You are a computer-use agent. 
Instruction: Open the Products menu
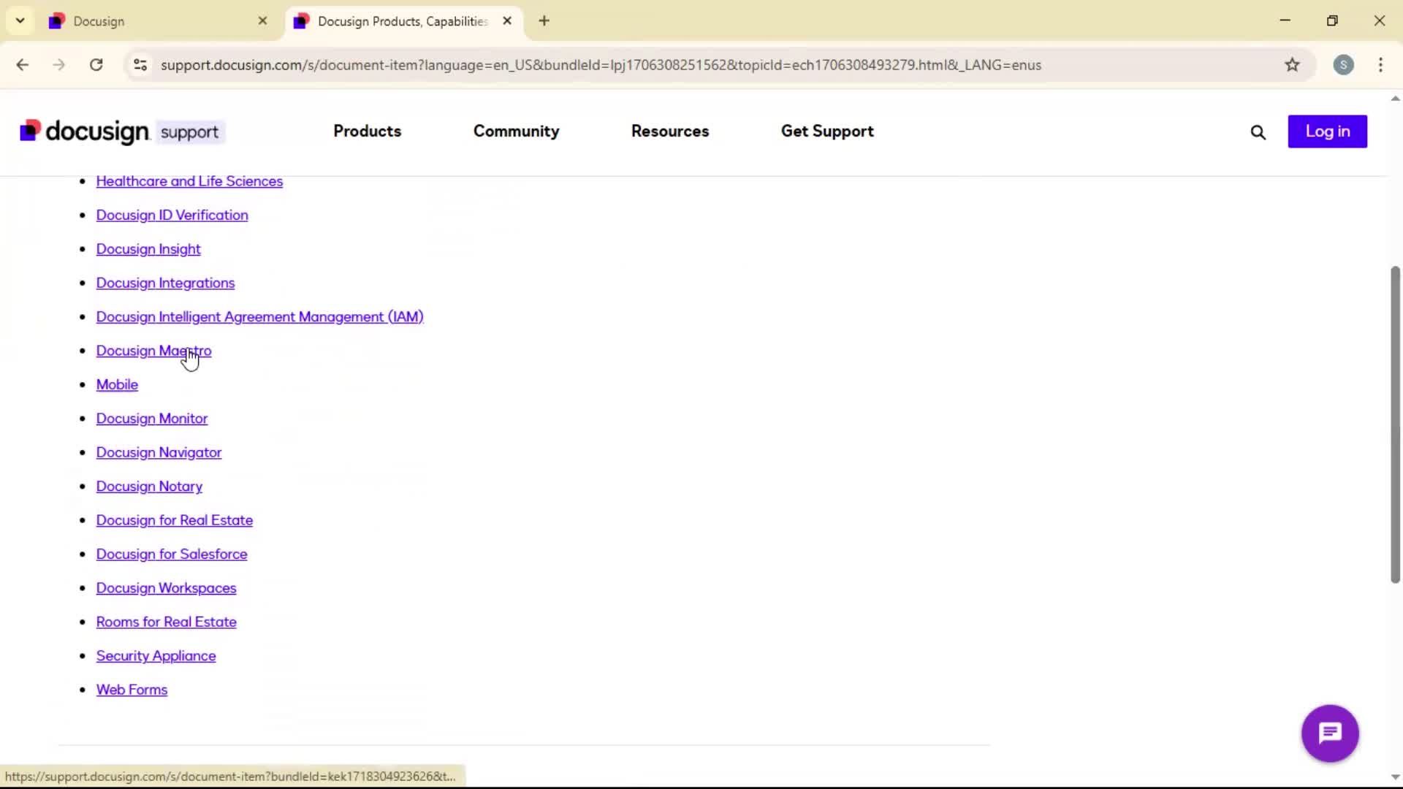tap(367, 131)
